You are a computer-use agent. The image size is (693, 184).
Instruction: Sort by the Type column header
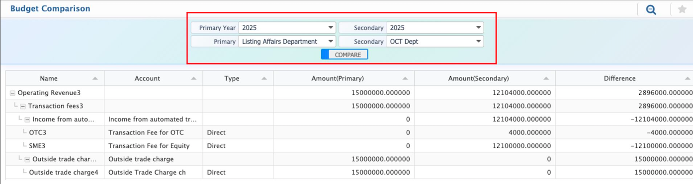click(238, 78)
